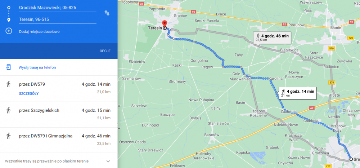Open OPCJE route options
This screenshot has height=168, width=360.
(105, 51)
